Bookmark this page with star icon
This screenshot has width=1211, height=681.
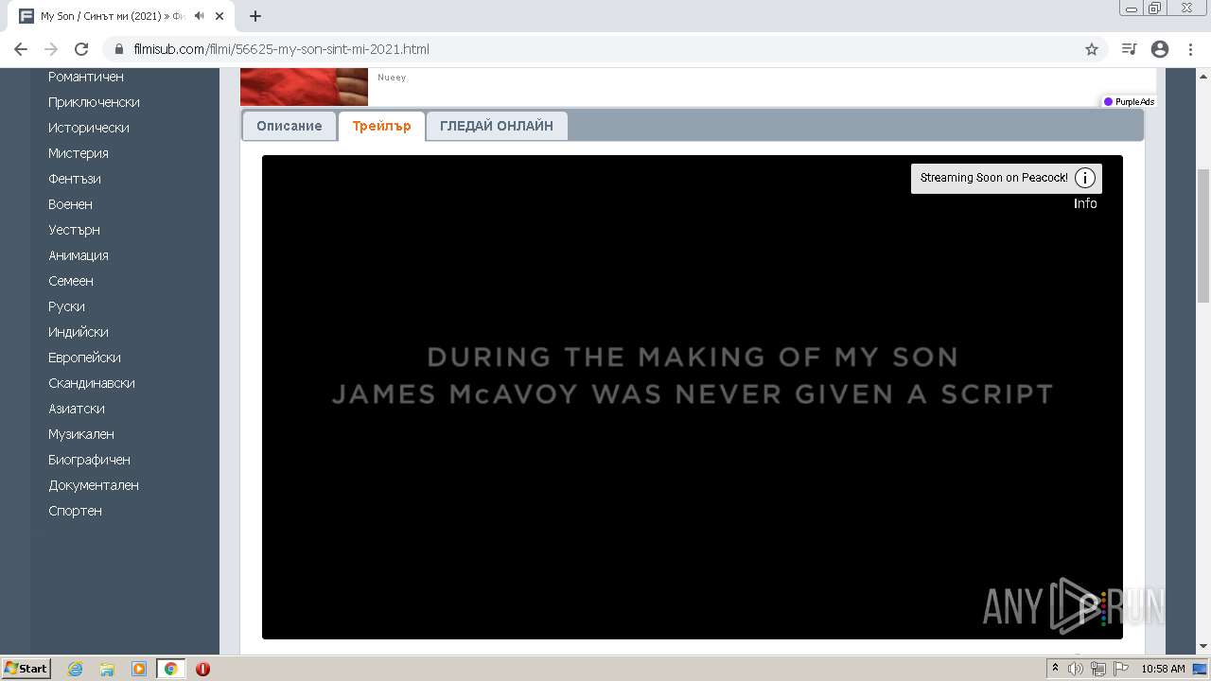click(x=1092, y=49)
